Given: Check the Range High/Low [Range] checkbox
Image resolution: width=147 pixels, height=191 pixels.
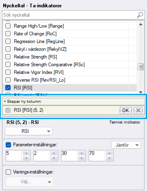Looking at the screenshot, I should coord(8,26).
